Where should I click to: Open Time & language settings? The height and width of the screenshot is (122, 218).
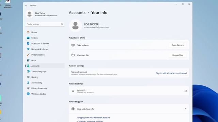pos(45,72)
